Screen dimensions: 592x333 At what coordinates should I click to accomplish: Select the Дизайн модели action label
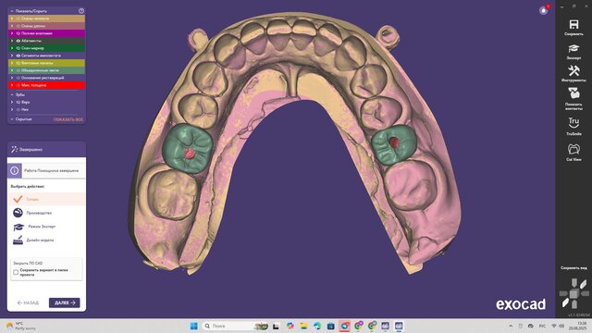40,240
